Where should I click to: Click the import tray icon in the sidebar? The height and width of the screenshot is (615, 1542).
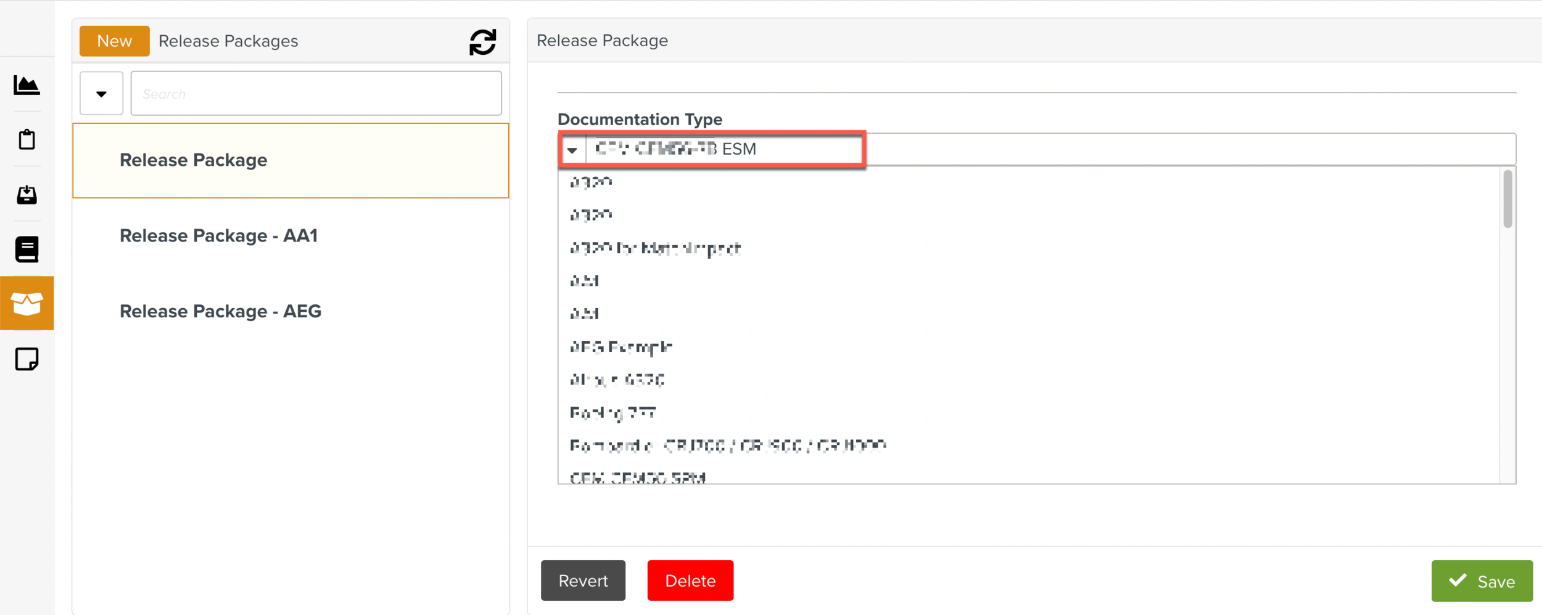[x=26, y=195]
